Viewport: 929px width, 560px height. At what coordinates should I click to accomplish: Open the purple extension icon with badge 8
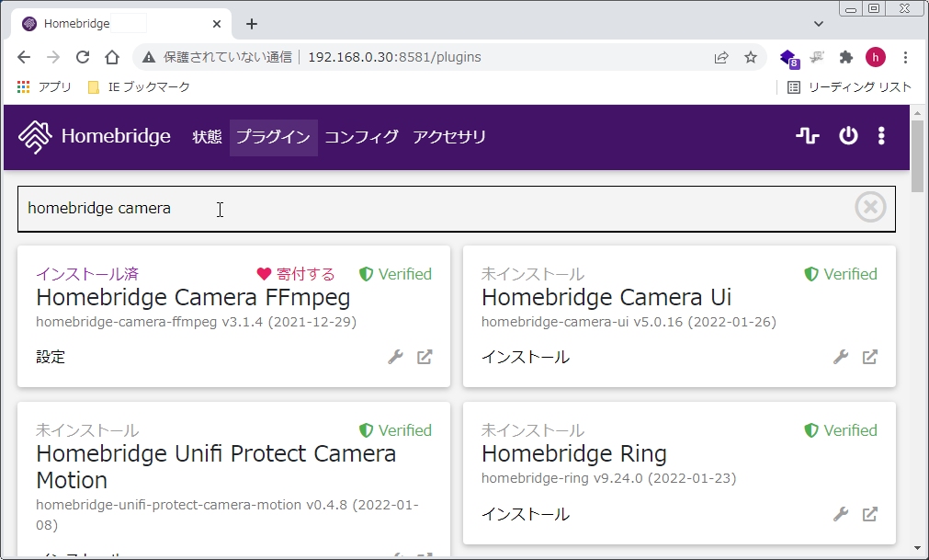(789, 58)
